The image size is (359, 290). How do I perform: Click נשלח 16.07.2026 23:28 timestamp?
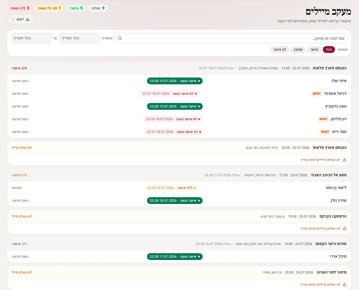pos(213,244)
